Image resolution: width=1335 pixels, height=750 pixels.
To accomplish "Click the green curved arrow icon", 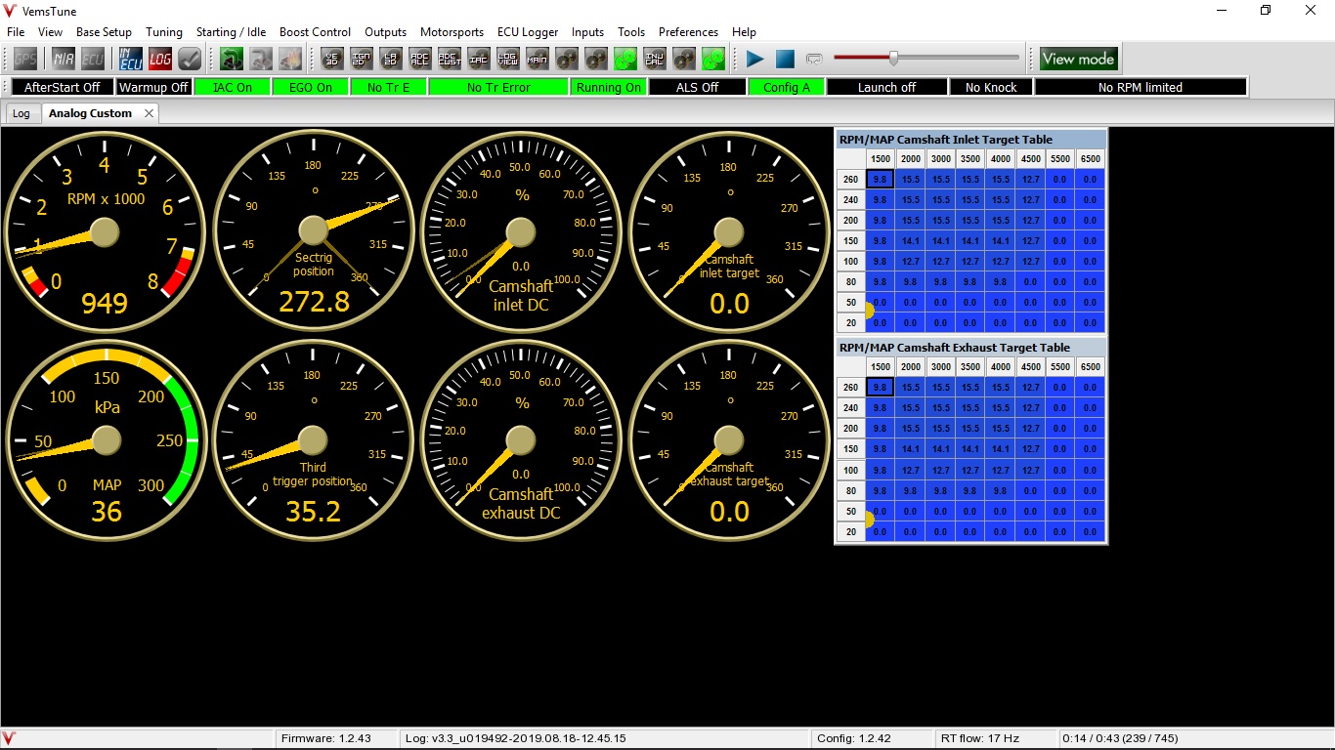I will click(x=232, y=59).
